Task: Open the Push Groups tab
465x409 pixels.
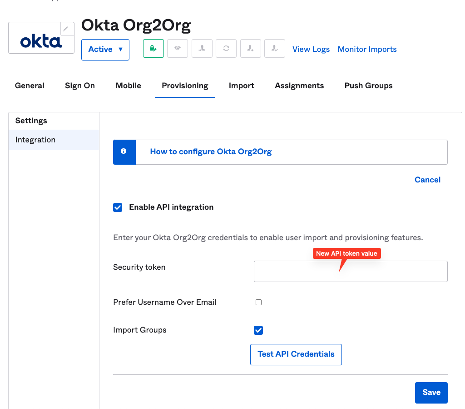Action: tap(368, 86)
